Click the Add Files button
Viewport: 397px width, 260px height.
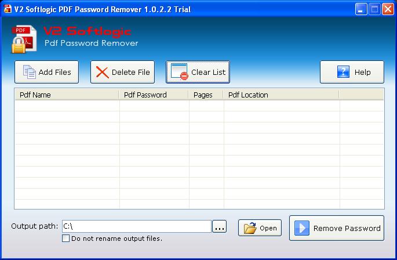(x=46, y=72)
